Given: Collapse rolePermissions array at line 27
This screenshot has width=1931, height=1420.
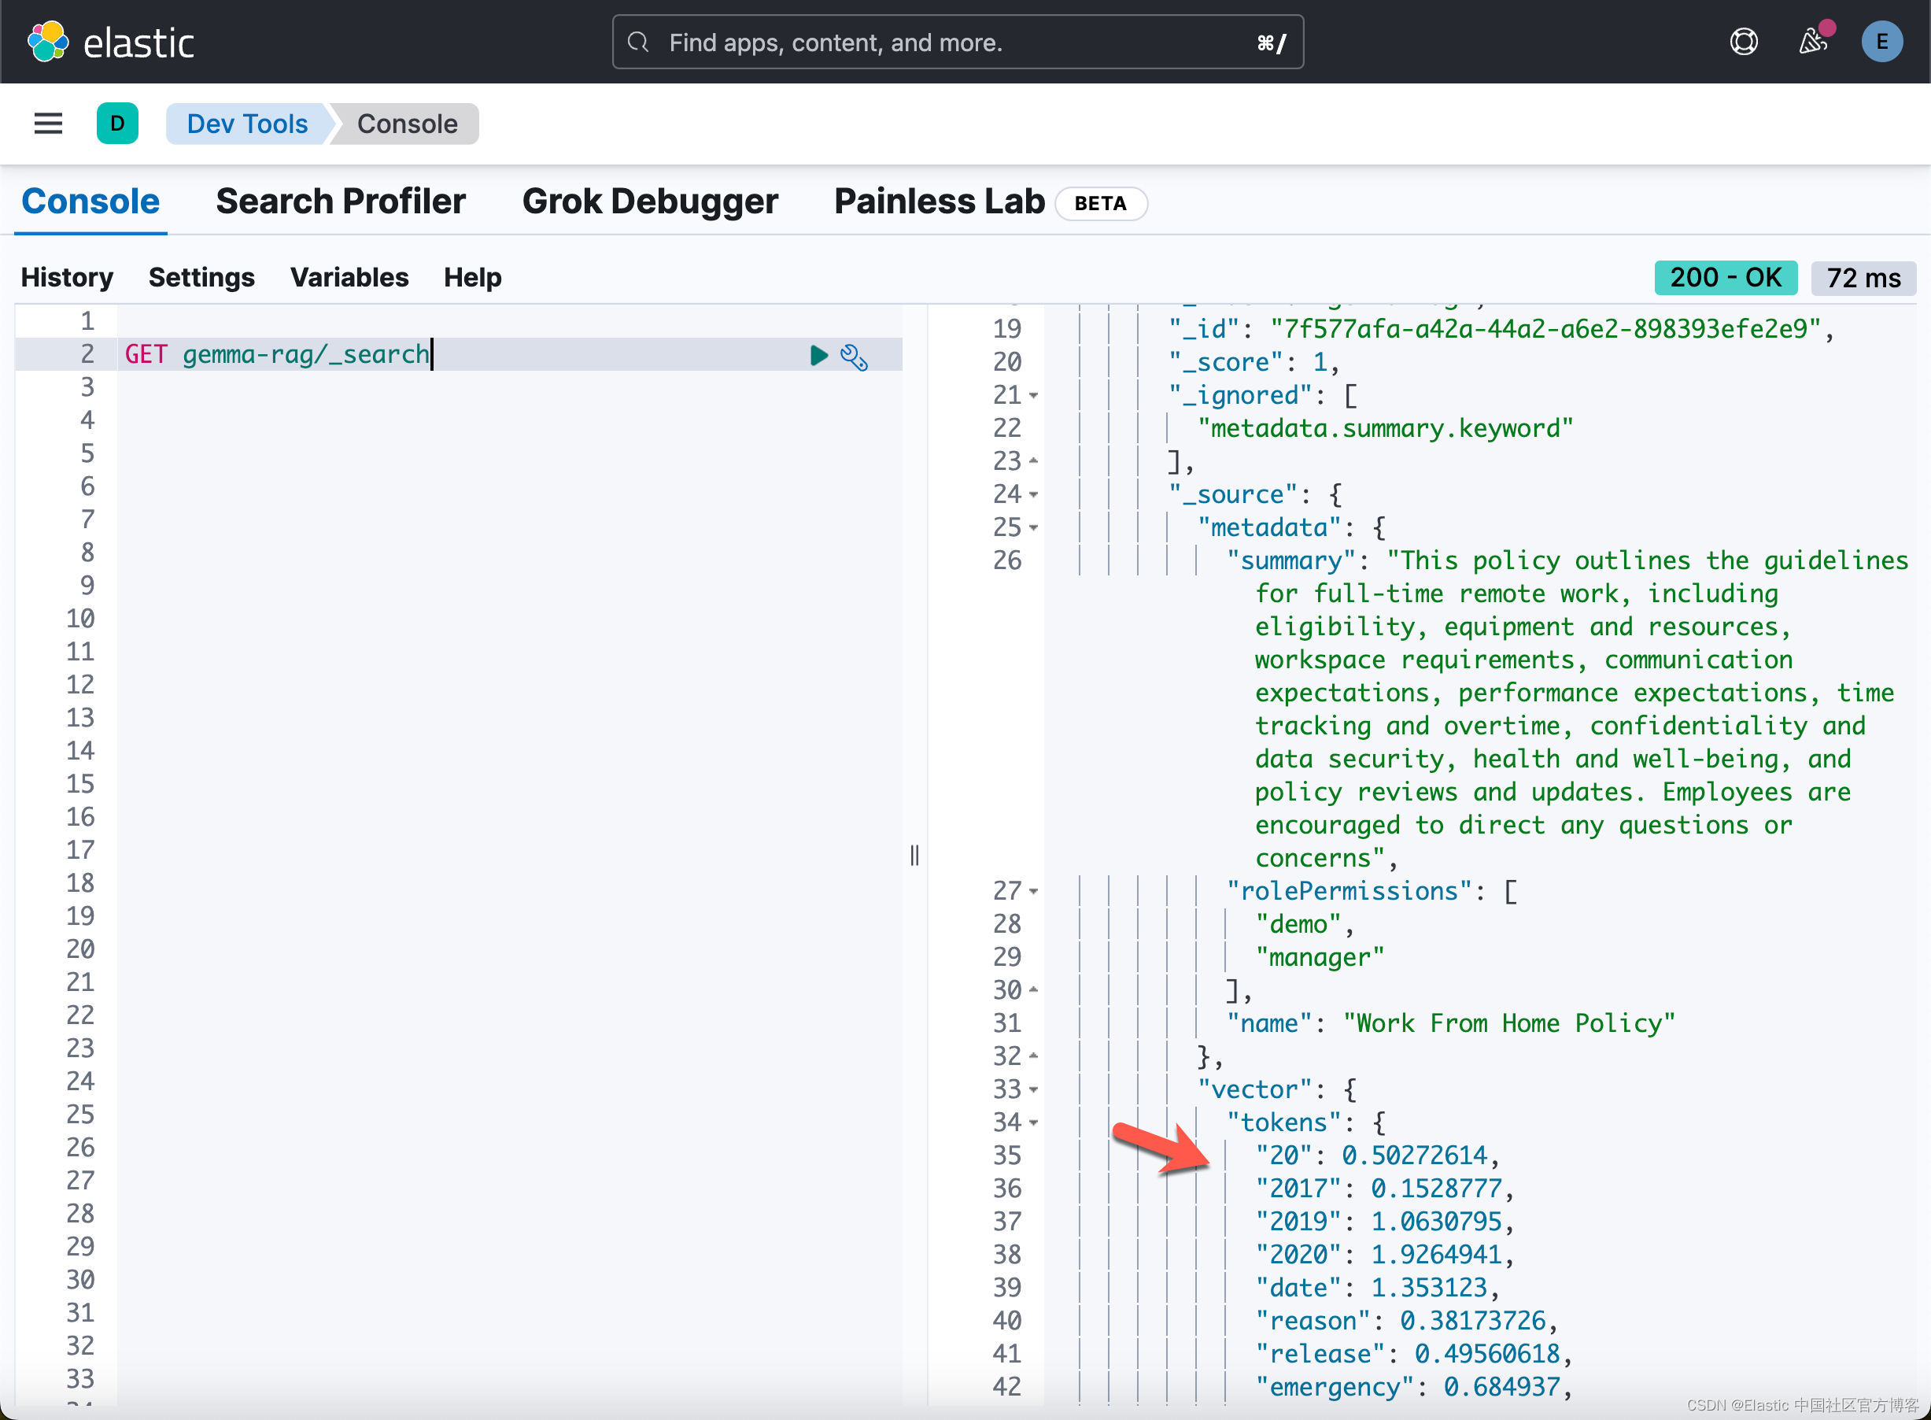Looking at the screenshot, I should pos(1034,891).
